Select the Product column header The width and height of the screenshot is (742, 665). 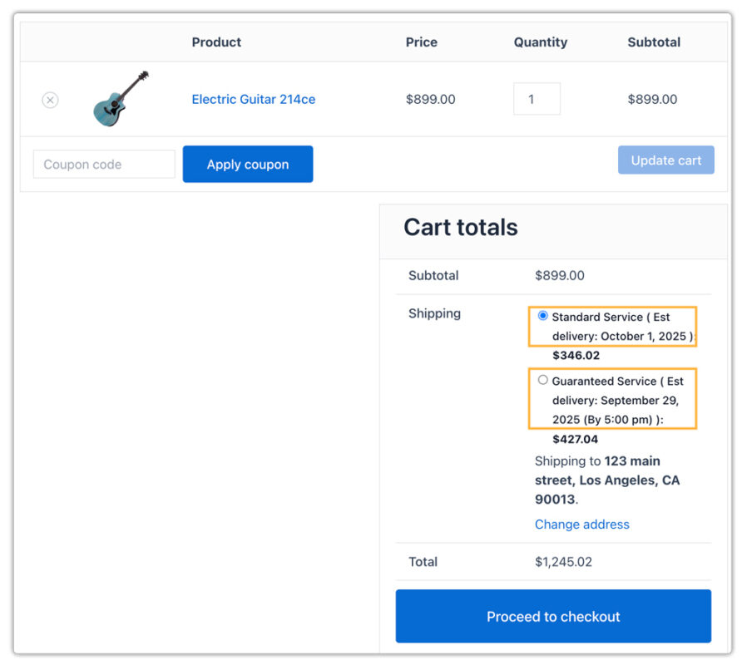[x=216, y=42]
